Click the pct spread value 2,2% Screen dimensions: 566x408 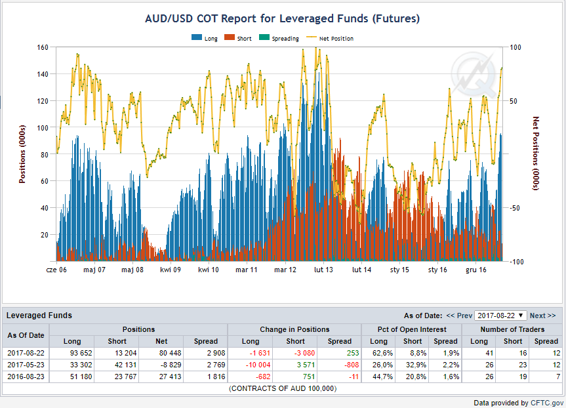(x=451, y=365)
